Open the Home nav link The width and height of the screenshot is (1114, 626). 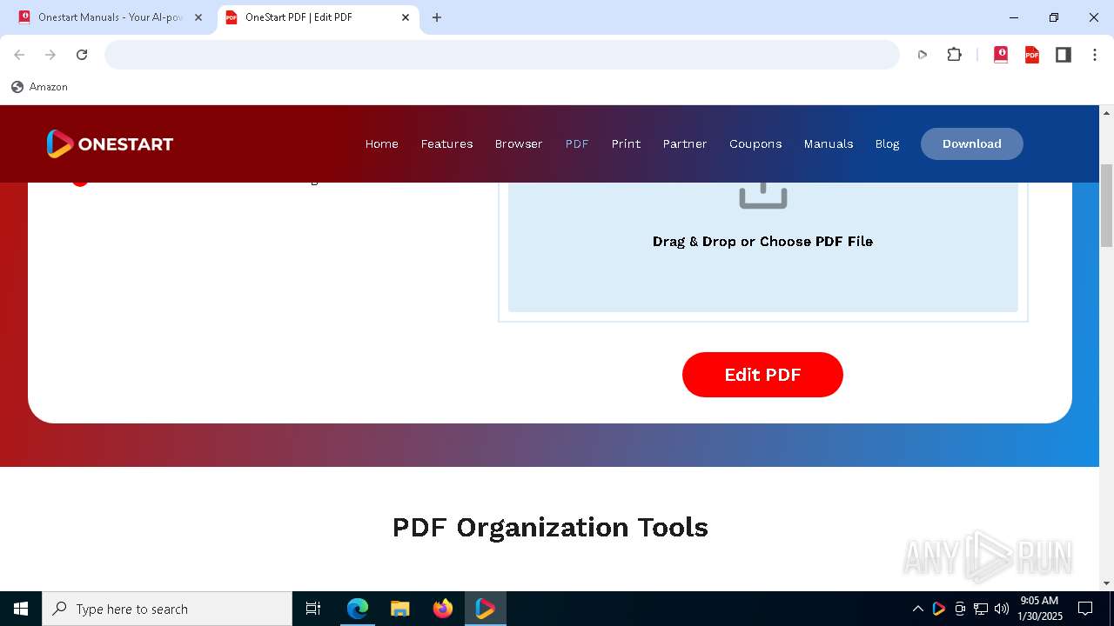[381, 143]
